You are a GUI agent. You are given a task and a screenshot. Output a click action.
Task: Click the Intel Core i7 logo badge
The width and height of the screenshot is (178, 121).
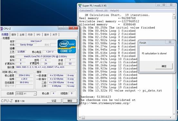click(x=67, y=46)
